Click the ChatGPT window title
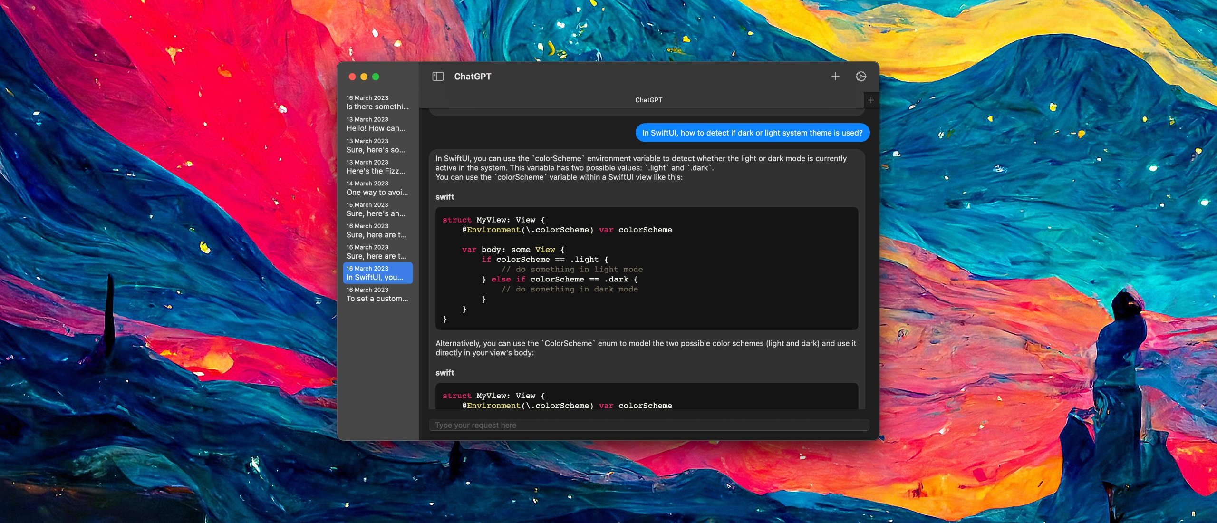 coord(473,77)
